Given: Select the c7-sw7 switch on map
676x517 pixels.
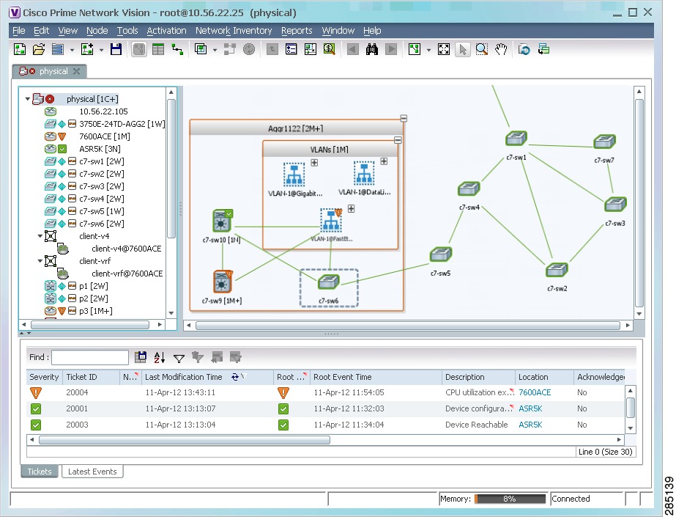Looking at the screenshot, I should (604, 142).
